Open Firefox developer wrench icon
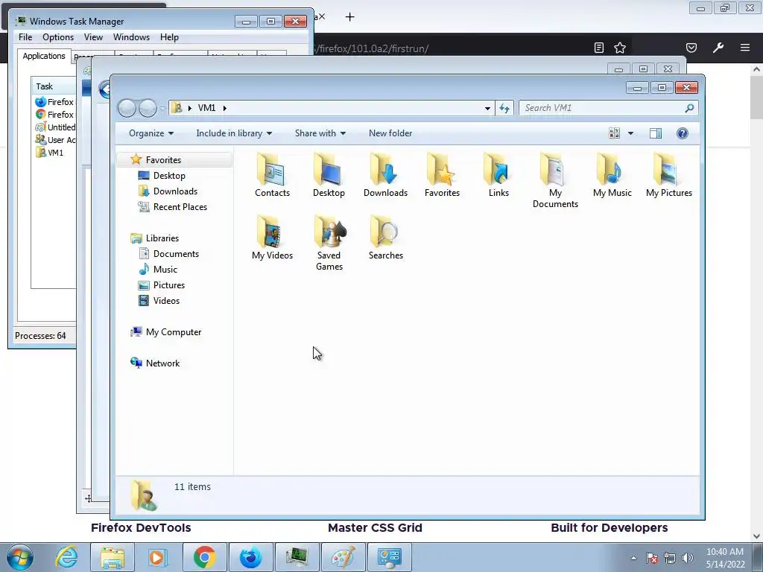763x572 pixels. click(x=718, y=48)
